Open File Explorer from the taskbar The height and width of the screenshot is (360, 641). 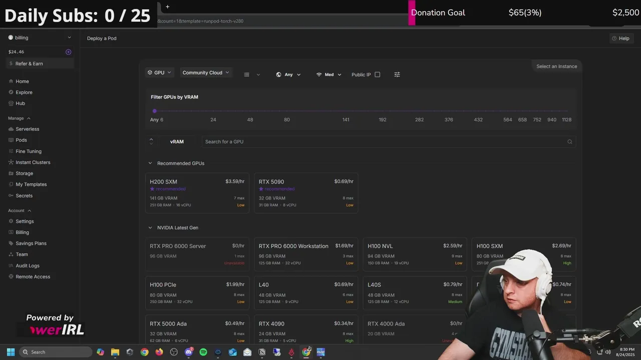click(x=115, y=352)
